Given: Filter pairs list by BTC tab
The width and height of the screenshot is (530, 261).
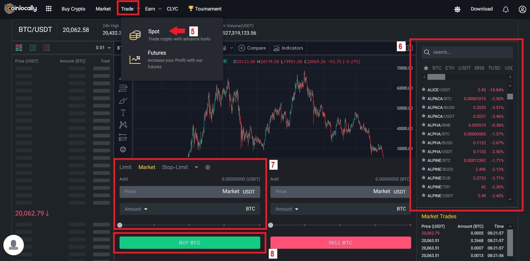Looking at the screenshot, I should click(x=437, y=68).
